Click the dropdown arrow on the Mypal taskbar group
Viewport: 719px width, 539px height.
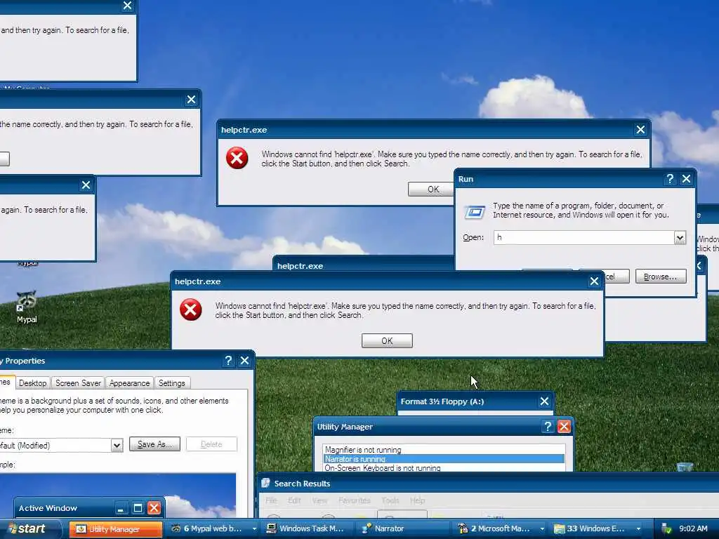coord(254,529)
